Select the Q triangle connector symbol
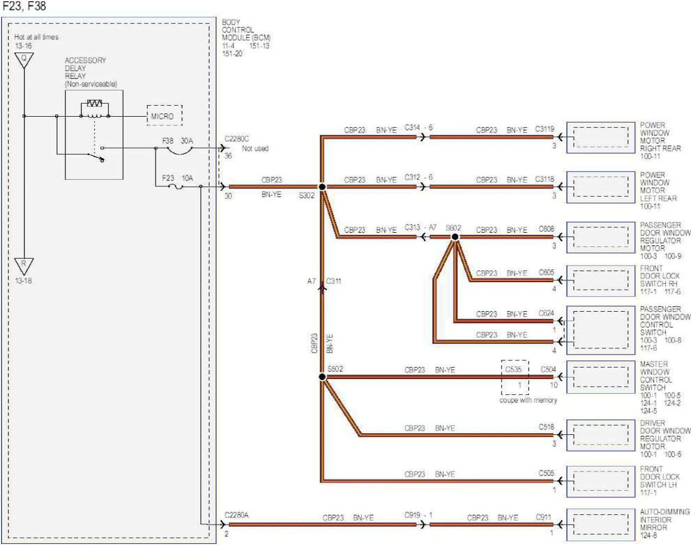This screenshot has width=692, height=545. click(x=24, y=60)
